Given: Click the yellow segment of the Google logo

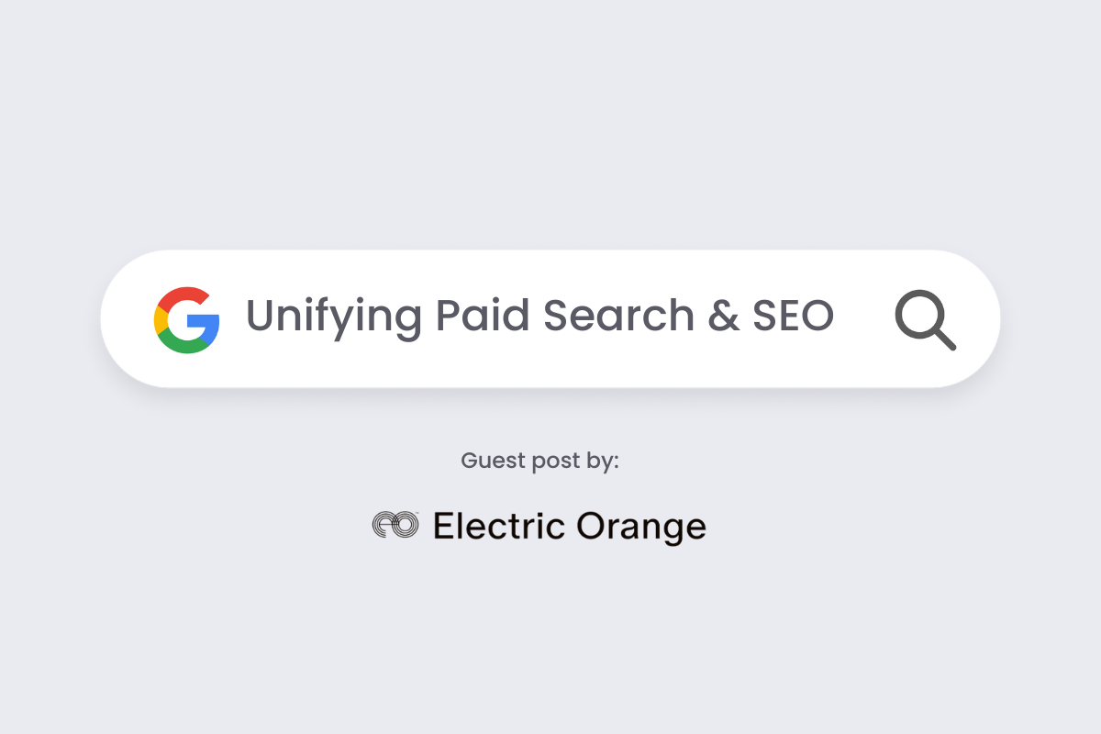Looking at the screenshot, I should [160, 320].
